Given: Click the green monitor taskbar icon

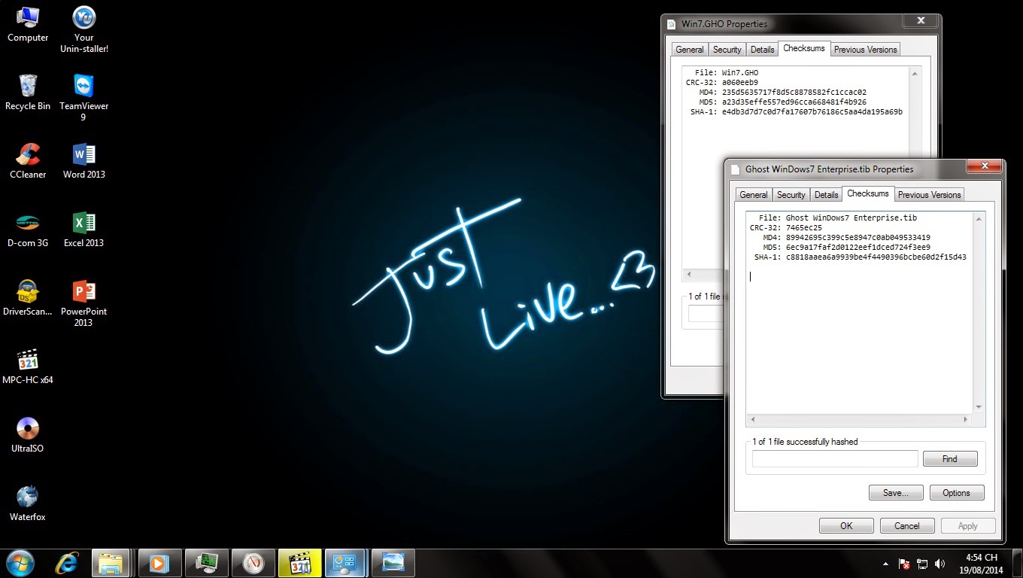Looking at the screenshot, I should (207, 563).
